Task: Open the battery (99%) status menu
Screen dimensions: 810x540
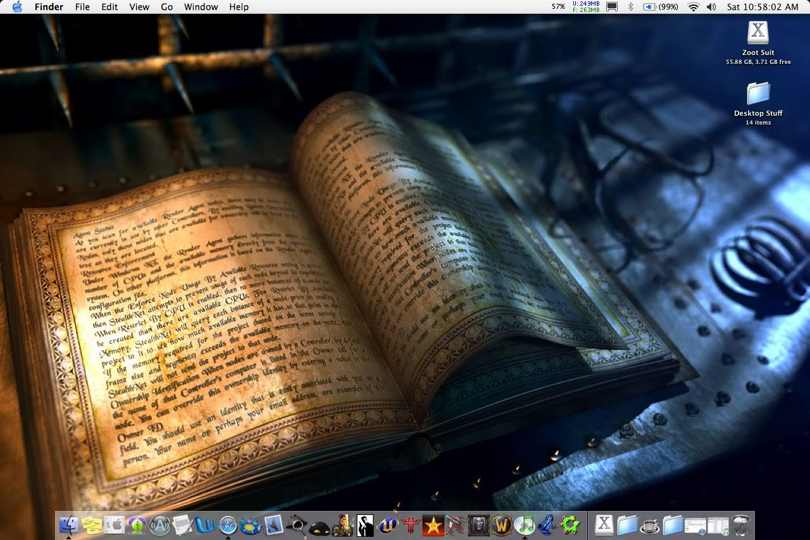Action: [x=661, y=7]
